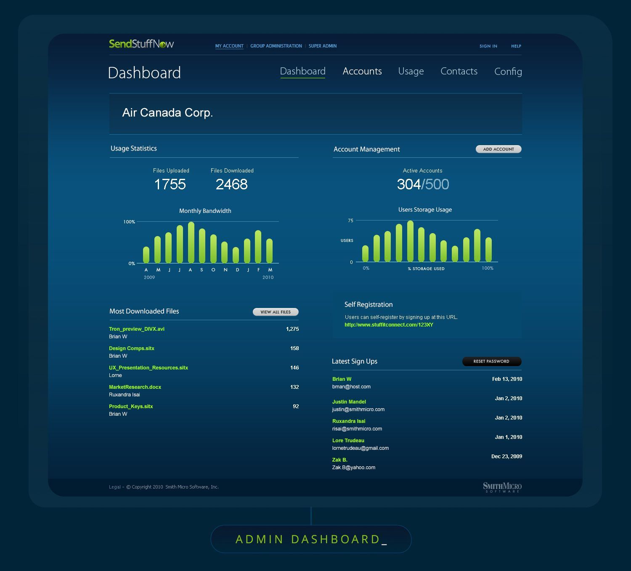This screenshot has width=631, height=571.
Task: Click GROUP ADMINISTRATION in top navigation
Action: coord(276,46)
